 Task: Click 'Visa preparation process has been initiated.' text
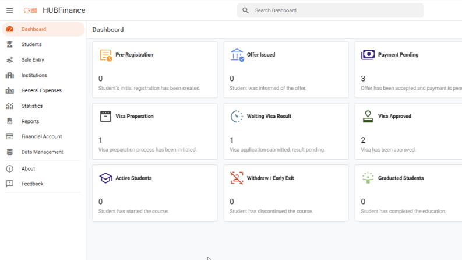[x=147, y=150]
